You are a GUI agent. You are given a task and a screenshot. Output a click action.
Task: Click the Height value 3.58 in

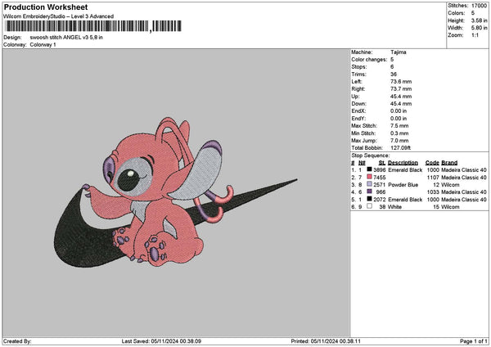[x=479, y=20]
